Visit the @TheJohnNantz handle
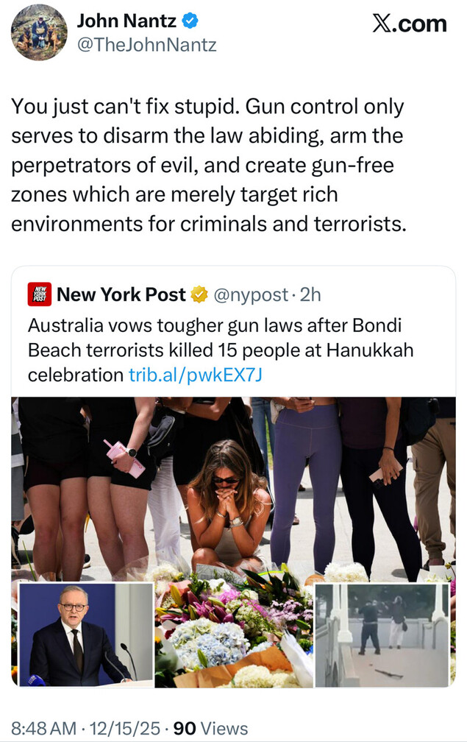Screen dimensions: 467x742 (146, 46)
